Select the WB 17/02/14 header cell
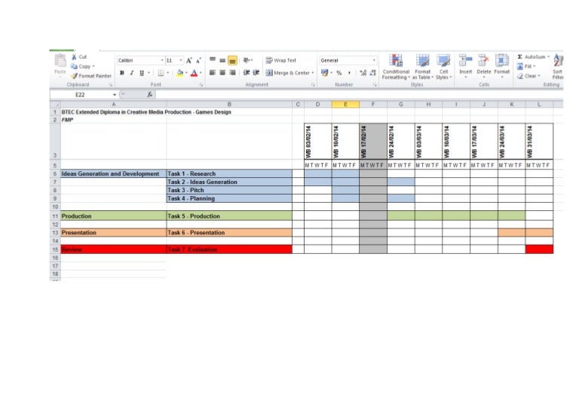 [373, 142]
